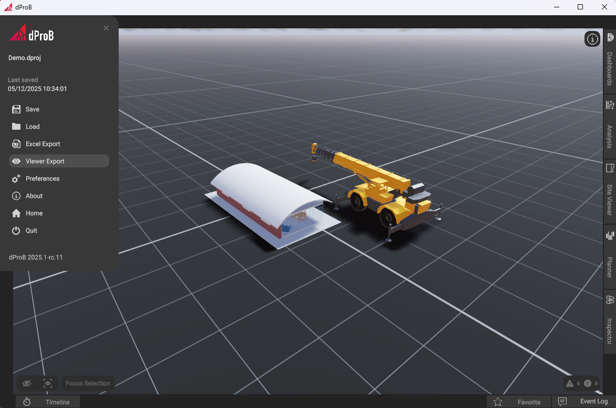The height and width of the screenshot is (408, 616).
Task: Switch to the Analysis side tab
Action: coord(610,129)
